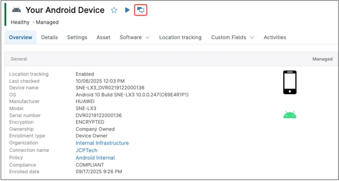Select the Company Owned value
This screenshot has height=181, width=339.
(95, 129)
